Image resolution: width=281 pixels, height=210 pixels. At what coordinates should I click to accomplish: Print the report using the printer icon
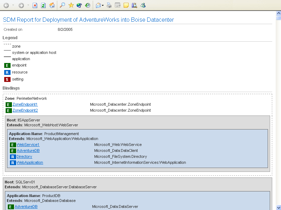pos(109,5)
